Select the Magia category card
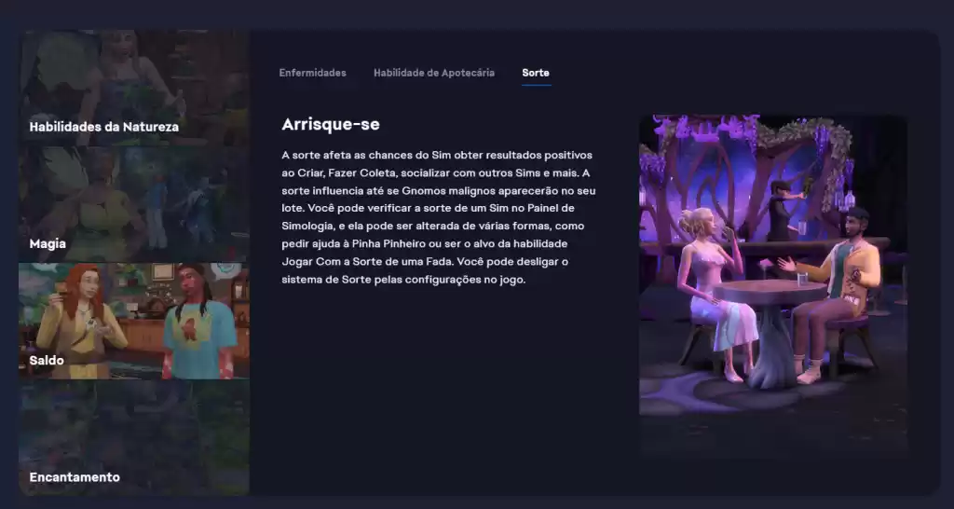This screenshot has width=954, height=509. [134, 204]
